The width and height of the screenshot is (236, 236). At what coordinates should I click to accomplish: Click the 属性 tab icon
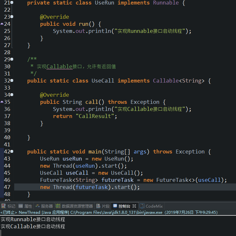tap(20, 206)
